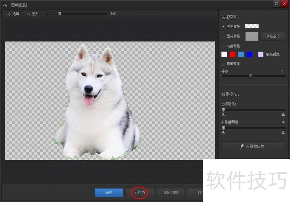Image resolution: width=290 pixels, height=202 pixels.
Task: Pick the white color swatch
Action: click(224, 54)
